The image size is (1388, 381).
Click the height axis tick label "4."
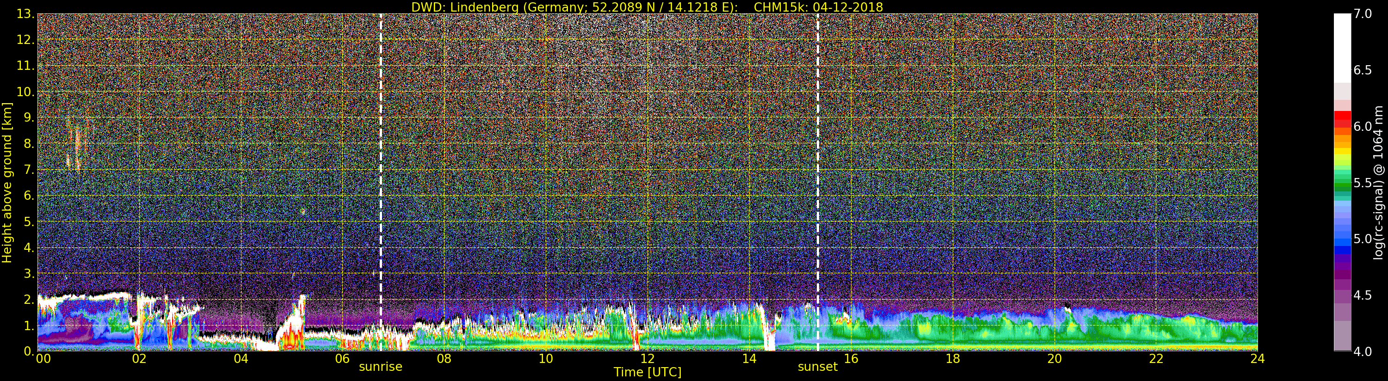pyautogui.click(x=29, y=247)
